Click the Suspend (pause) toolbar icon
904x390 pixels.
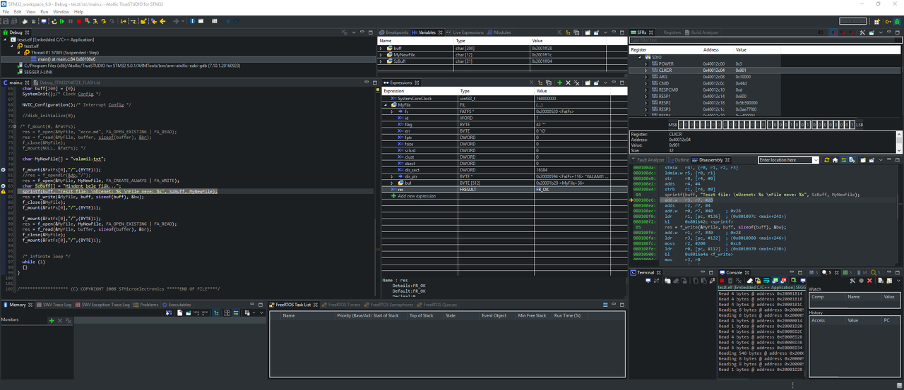click(x=71, y=21)
